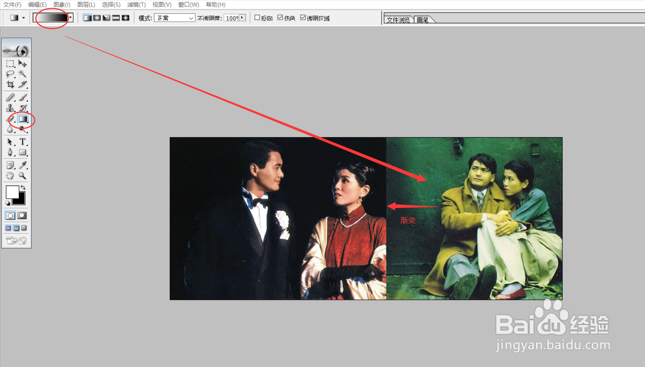Set full screen mode
The image size is (645, 367).
(x=24, y=228)
